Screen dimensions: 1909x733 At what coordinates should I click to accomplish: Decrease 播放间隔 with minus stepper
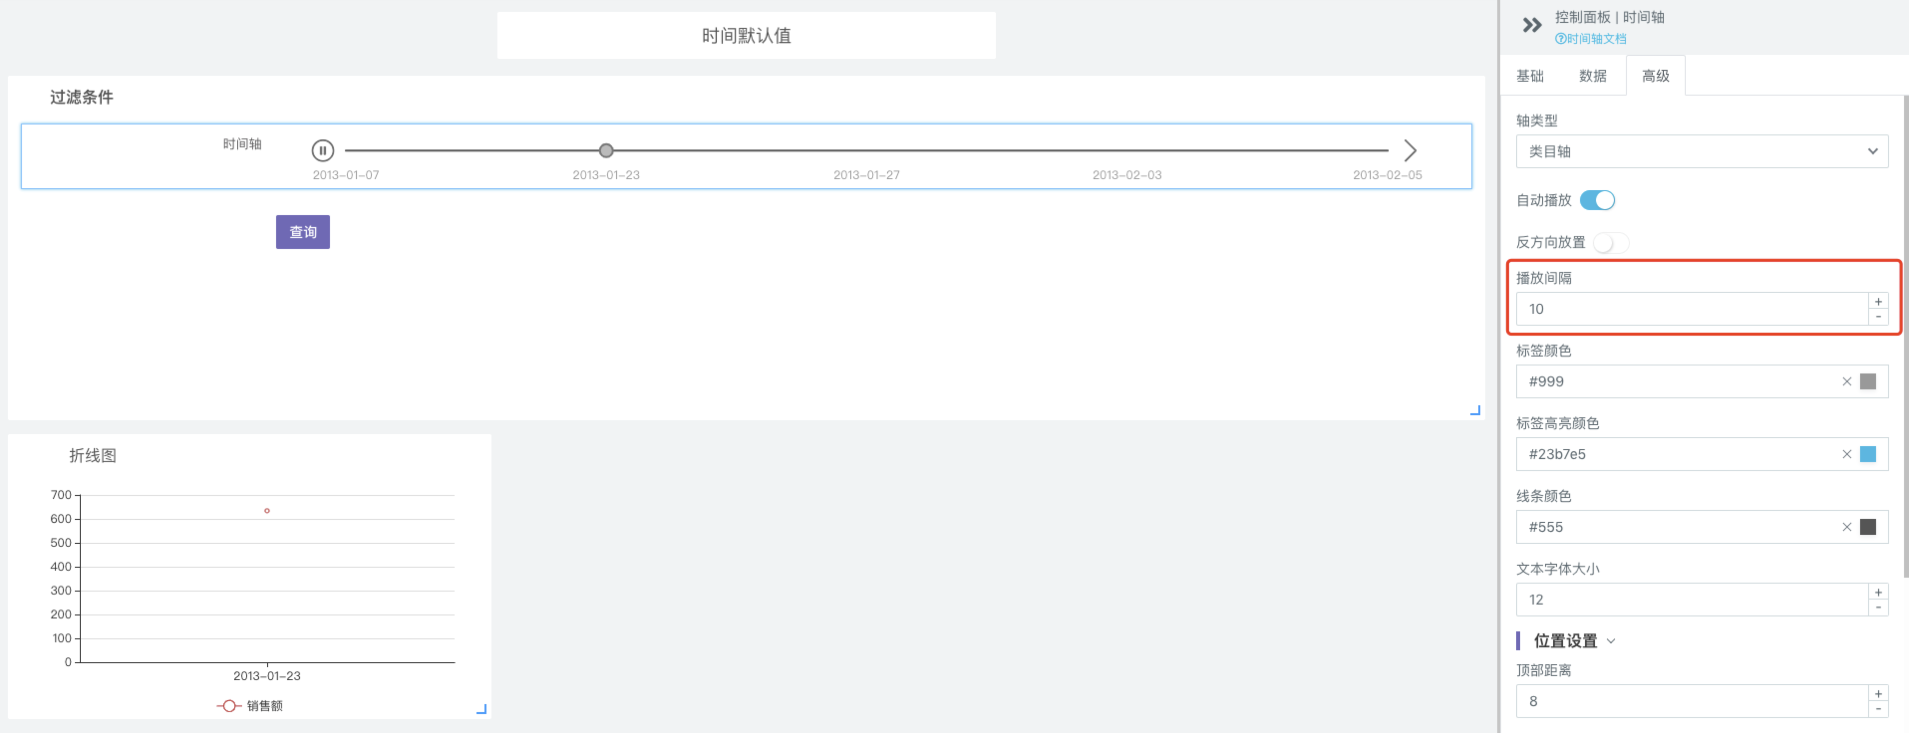coord(1878,317)
